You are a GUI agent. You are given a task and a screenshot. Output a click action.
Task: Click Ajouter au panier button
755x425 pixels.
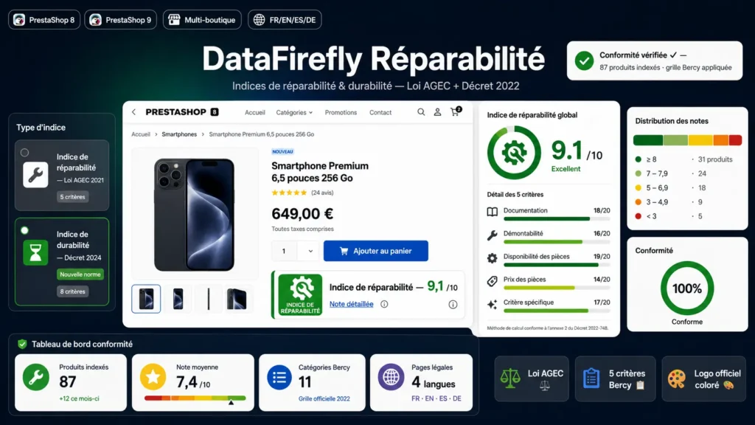coord(375,251)
